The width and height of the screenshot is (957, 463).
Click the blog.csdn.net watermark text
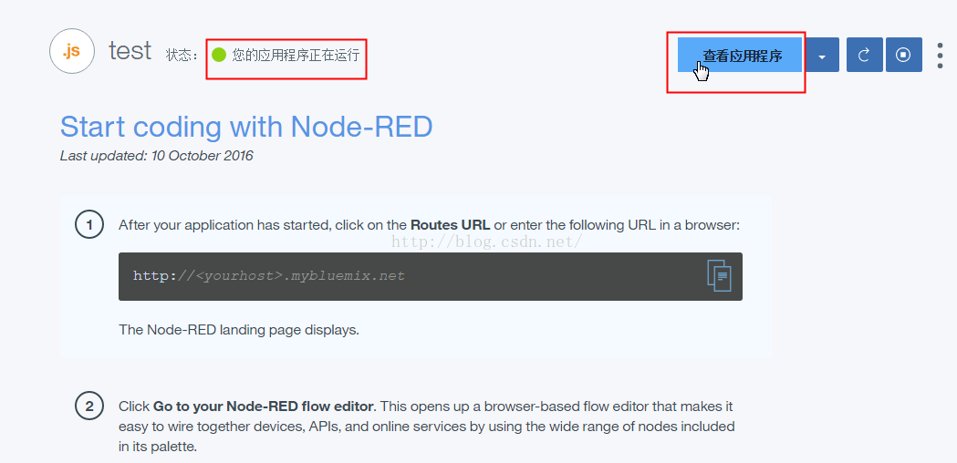tap(486, 242)
